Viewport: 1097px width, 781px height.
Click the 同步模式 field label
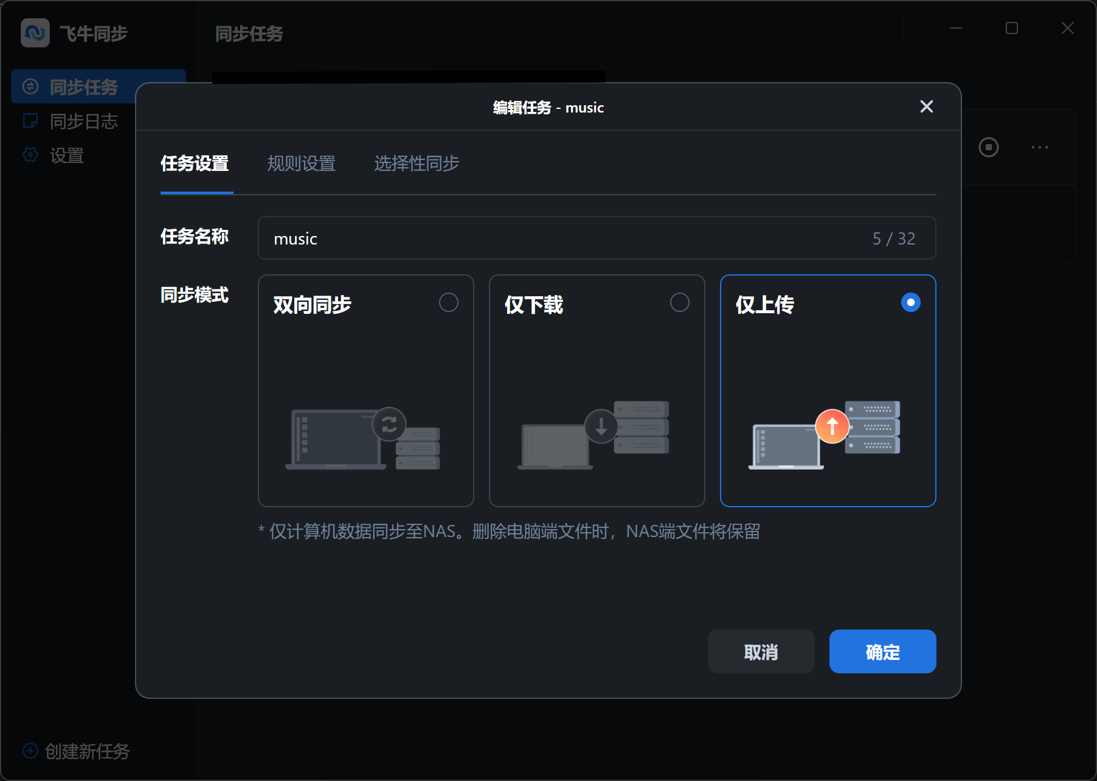[195, 295]
